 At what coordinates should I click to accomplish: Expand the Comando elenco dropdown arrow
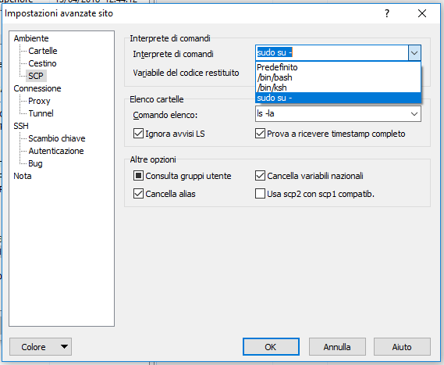(x=414, y=114)
